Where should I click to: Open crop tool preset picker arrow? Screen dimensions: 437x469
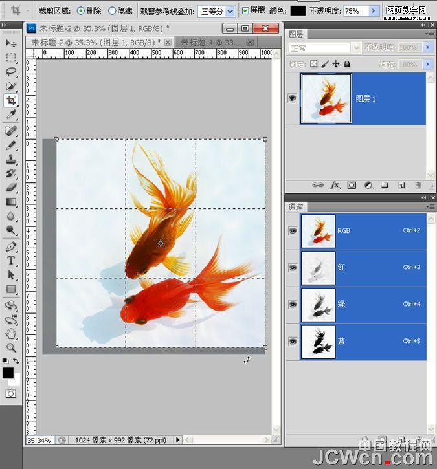[x=28, y=11]
